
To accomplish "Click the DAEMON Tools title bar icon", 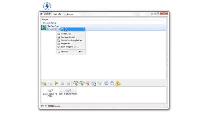I will point(42,14).
